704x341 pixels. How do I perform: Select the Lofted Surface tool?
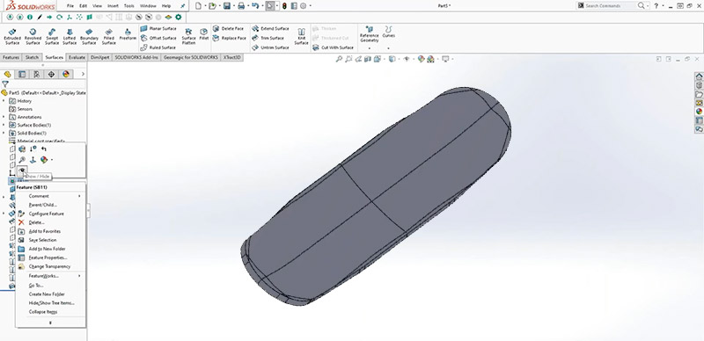tap(70, 36)
